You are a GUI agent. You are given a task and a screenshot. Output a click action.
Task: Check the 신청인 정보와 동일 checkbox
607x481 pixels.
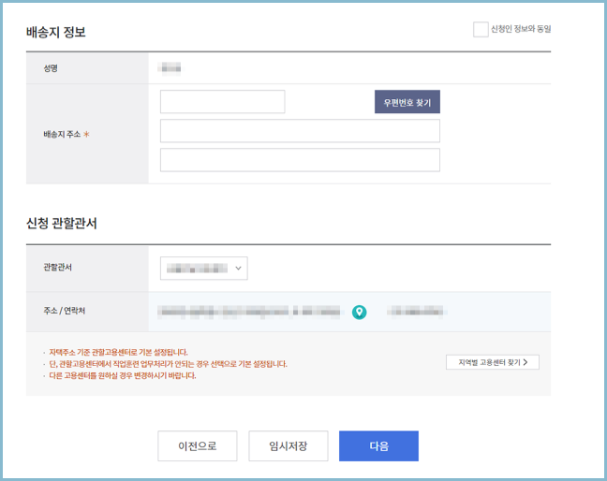[481, 29]
